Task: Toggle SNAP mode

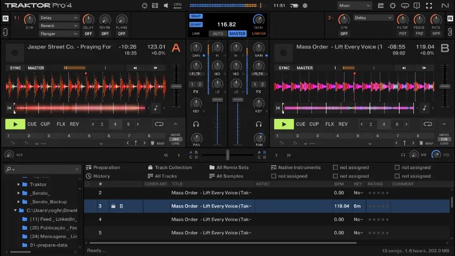Action: point(196,16)
